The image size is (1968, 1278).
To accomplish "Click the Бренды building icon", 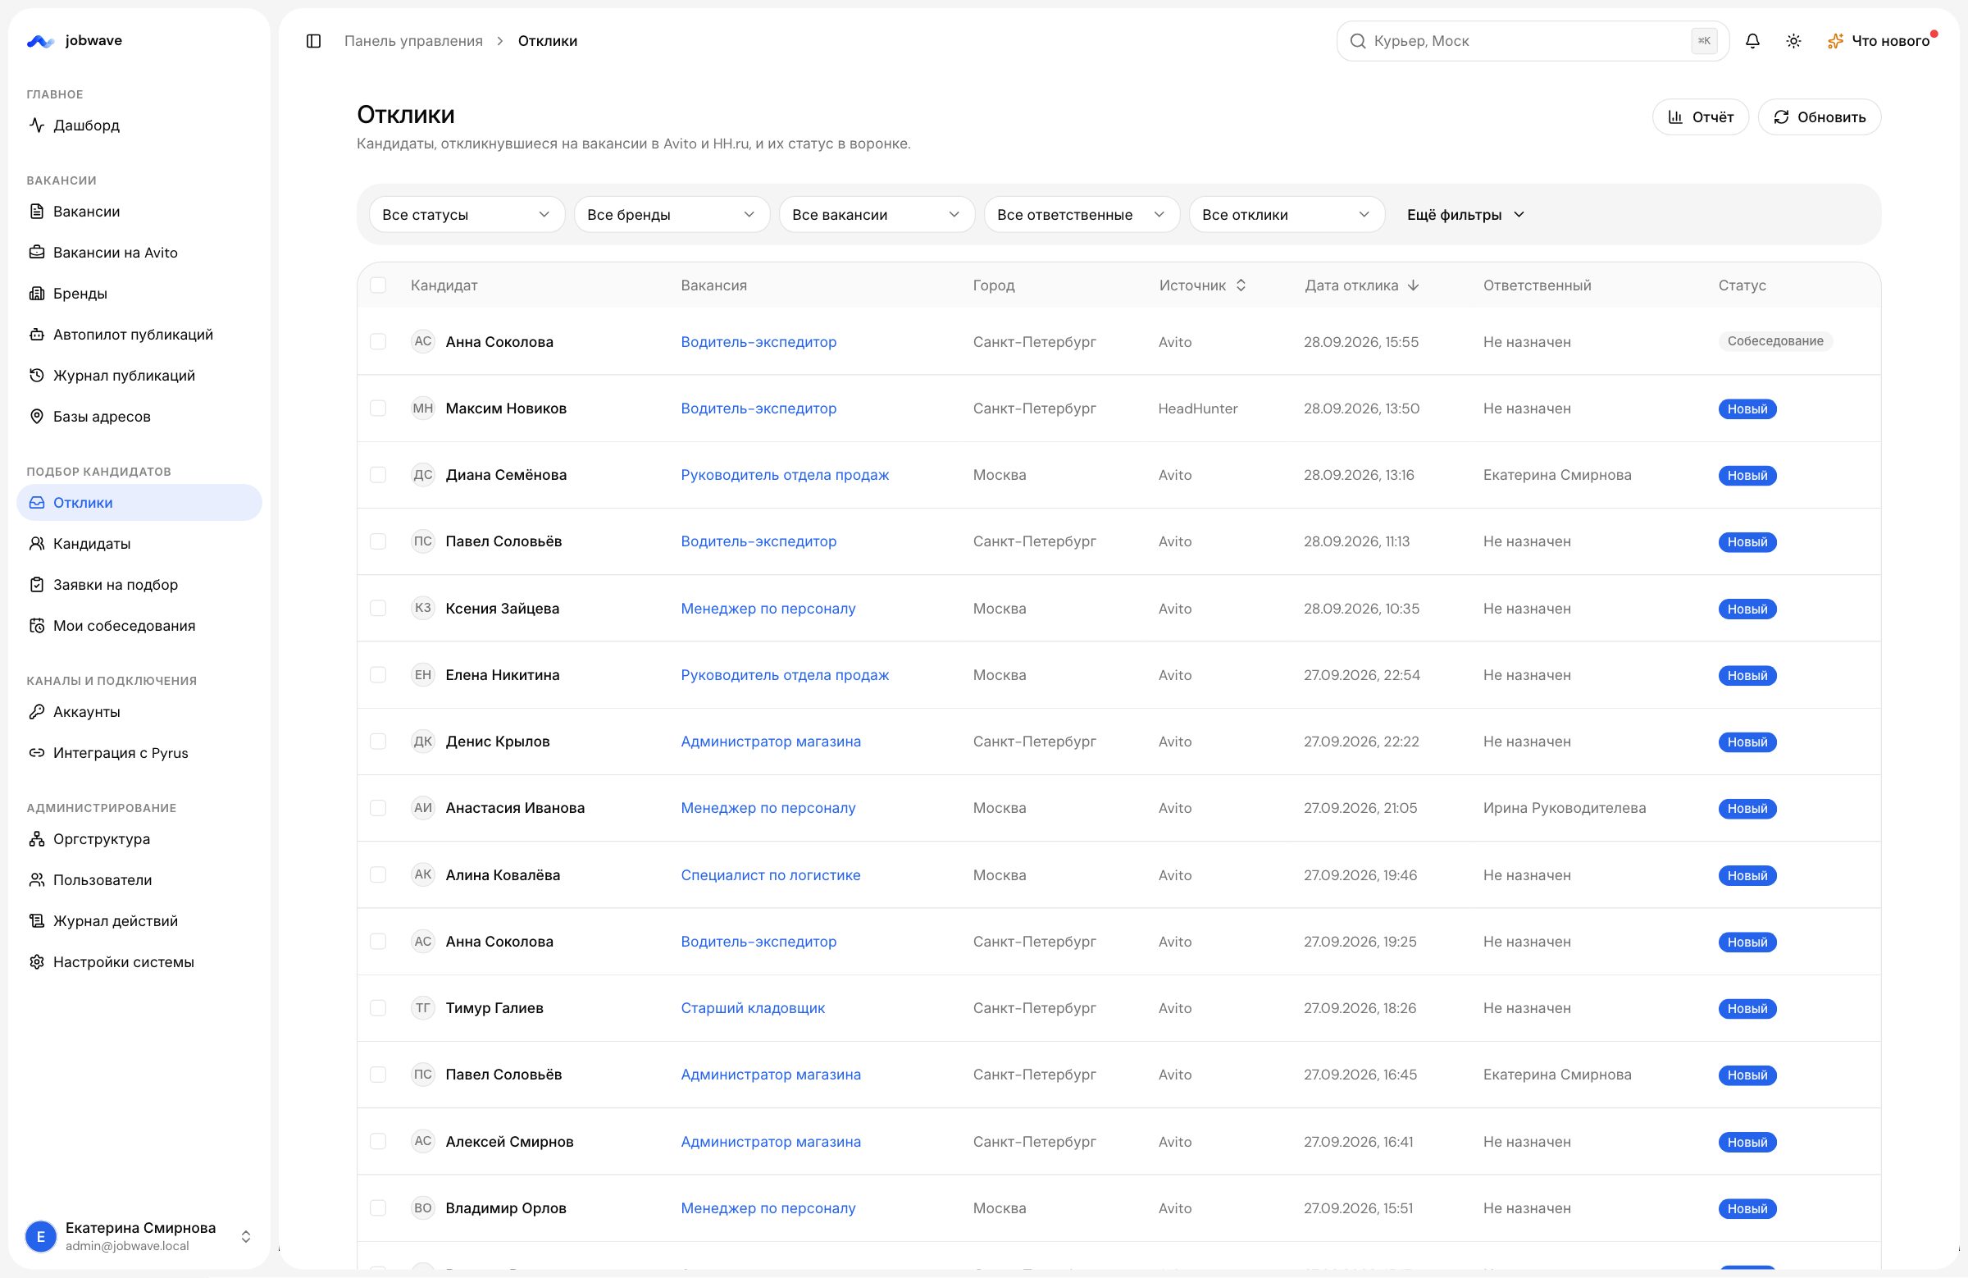I will pos(36,293).
